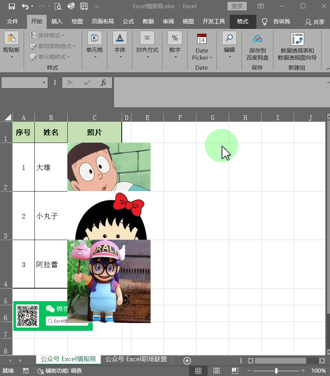Switch to sheet 公众号 Excel职场联盟
The width and height of the screenshot is (330, 376).
[136, 359]
